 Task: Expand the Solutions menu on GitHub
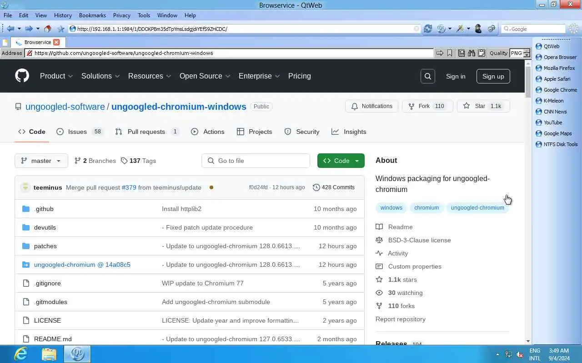(100, 76)
